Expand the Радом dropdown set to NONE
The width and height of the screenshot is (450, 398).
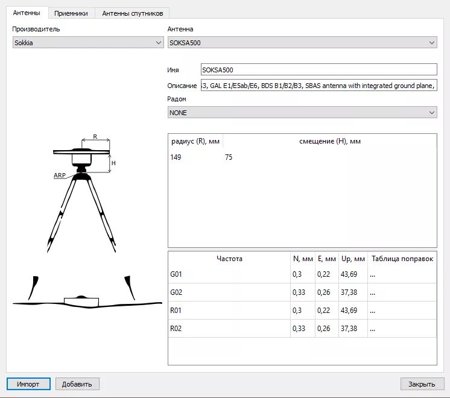[x=302, y=113]
